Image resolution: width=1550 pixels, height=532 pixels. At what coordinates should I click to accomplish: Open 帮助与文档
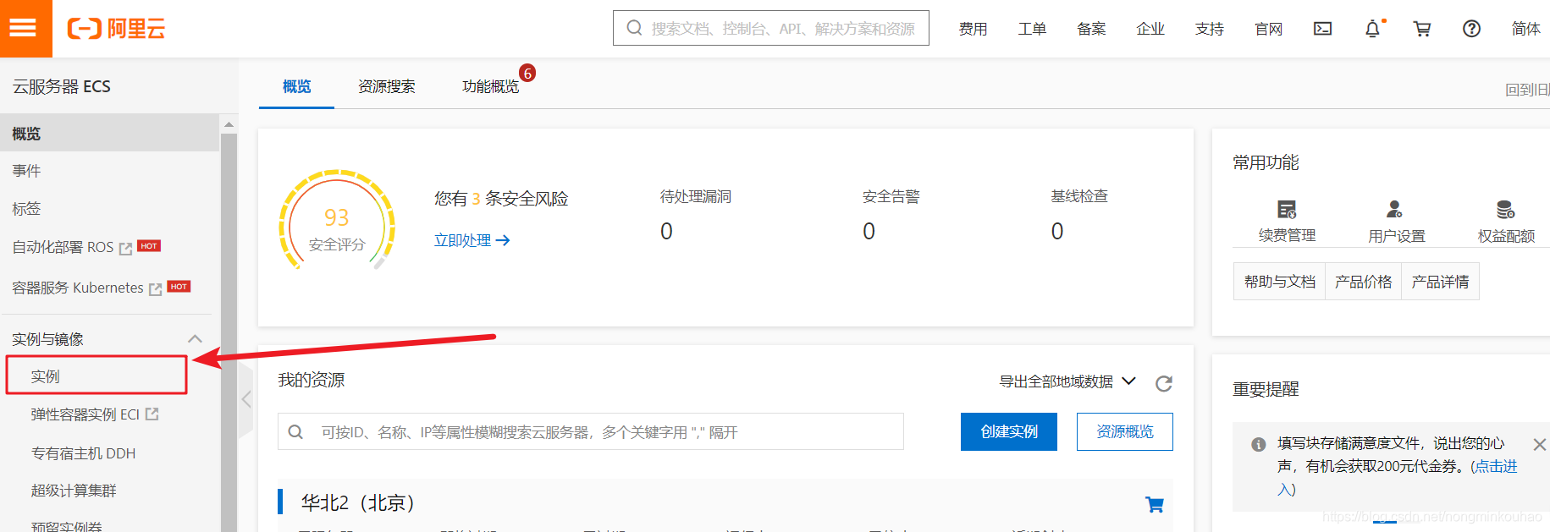pyautogui.click(x=1279, y=282)
